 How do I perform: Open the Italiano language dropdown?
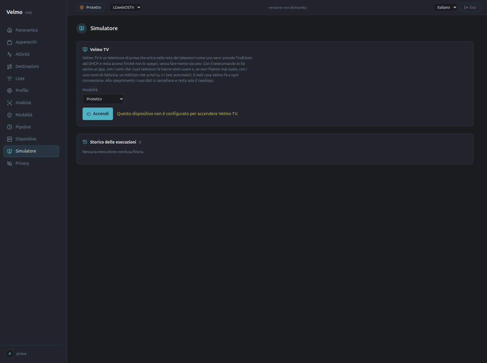(x=445, y=8)
